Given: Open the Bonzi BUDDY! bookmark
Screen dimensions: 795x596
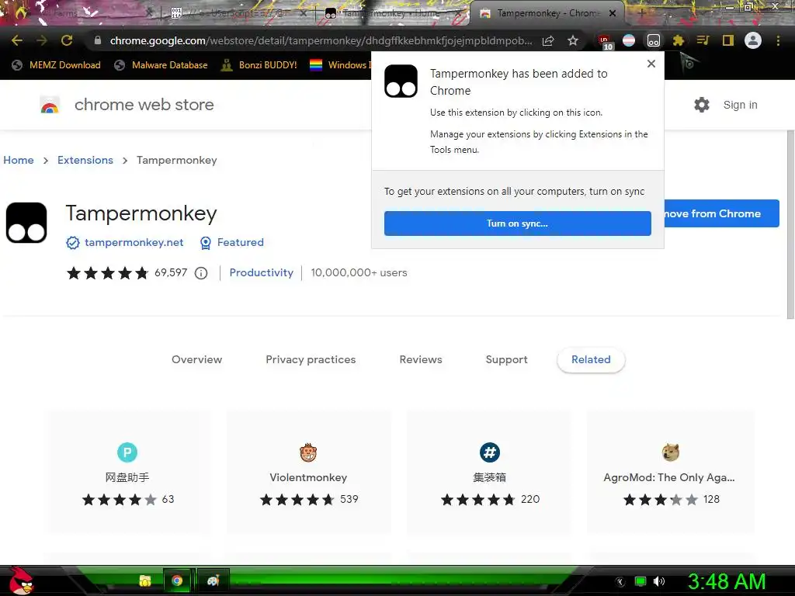Looking at the screenshot, I should (259, 65).
